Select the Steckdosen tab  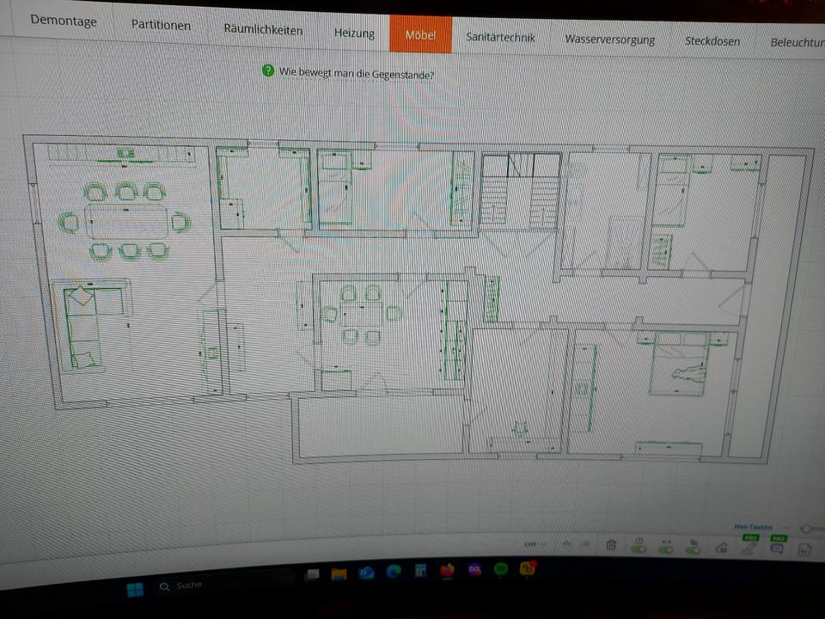coord(712,40)
